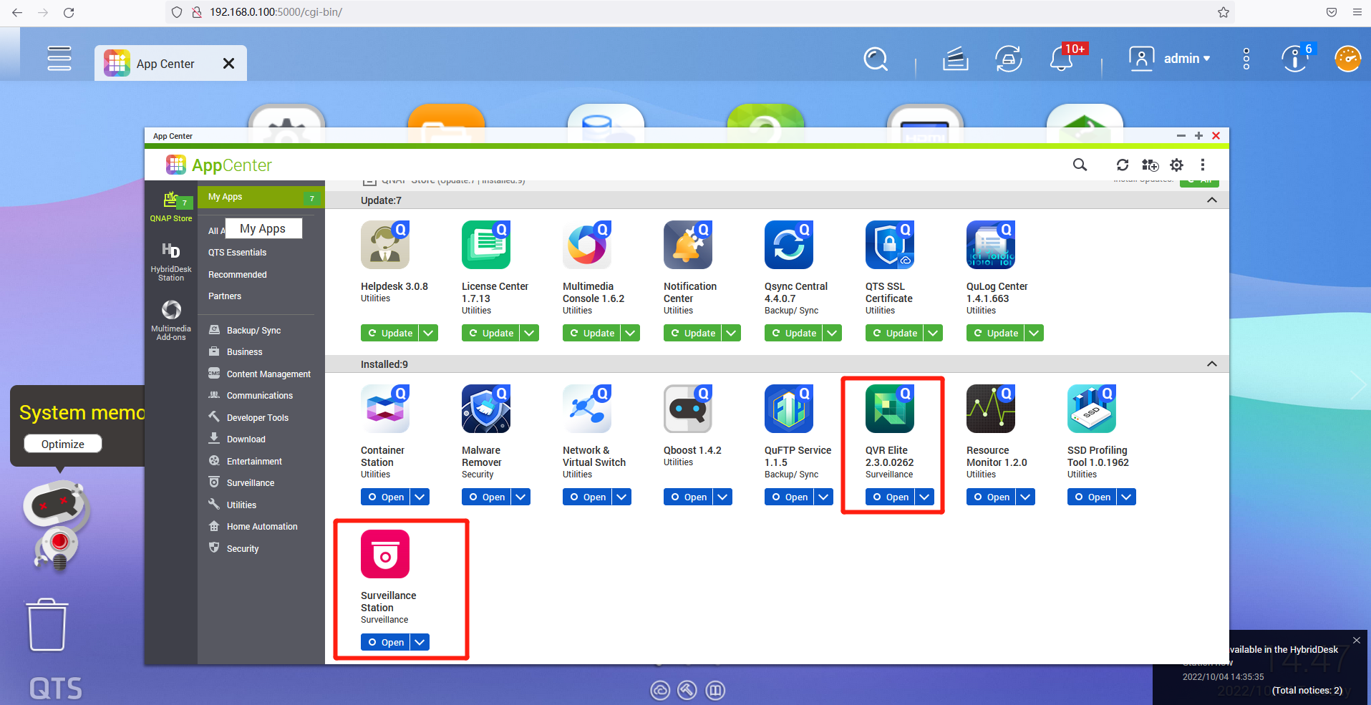Click the install manually icon in AppCenter

pos(1150,165)
